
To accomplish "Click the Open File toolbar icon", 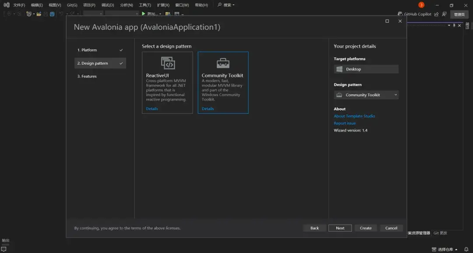I will coord(39,14).
